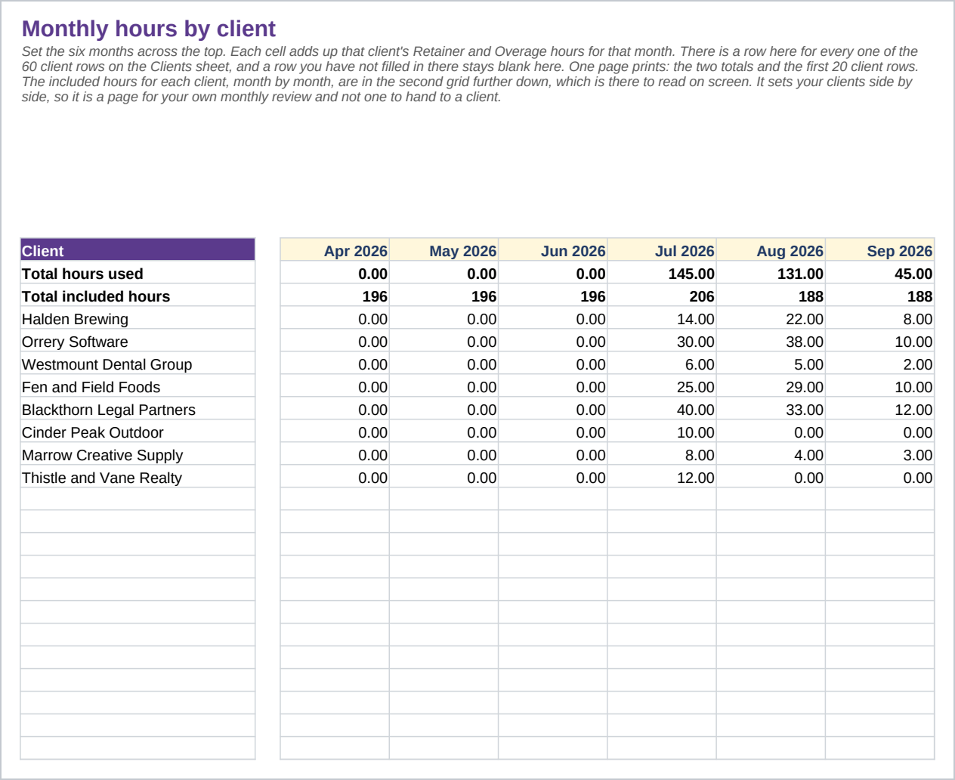Click Total hours used 45.00 for Sep

(x=879, y=273)
